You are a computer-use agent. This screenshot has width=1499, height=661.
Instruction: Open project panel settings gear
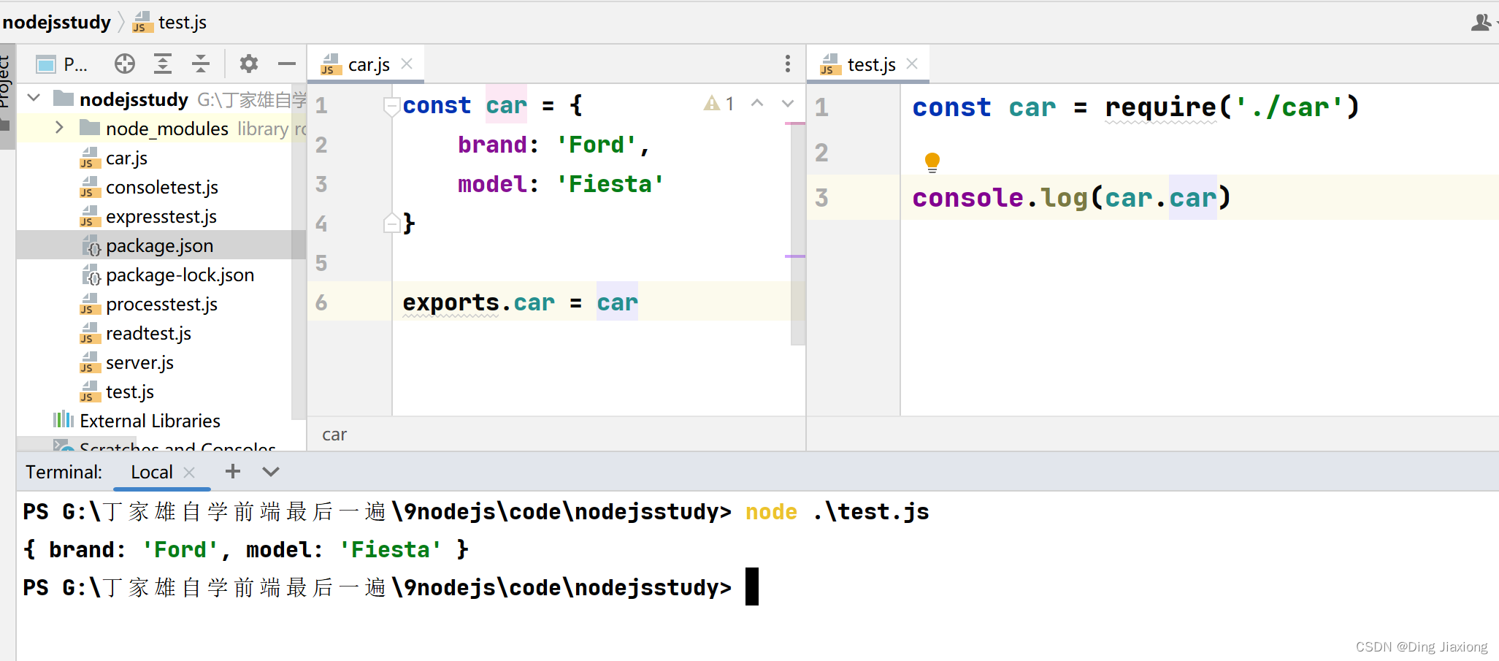pyautogui.click(x=249, y=64)
